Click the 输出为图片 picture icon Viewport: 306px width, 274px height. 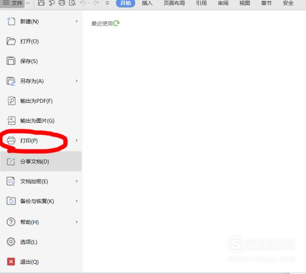click(11, 121)
